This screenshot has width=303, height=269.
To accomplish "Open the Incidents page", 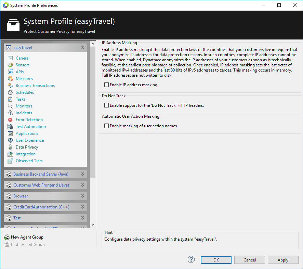I will tap(24, 113).
